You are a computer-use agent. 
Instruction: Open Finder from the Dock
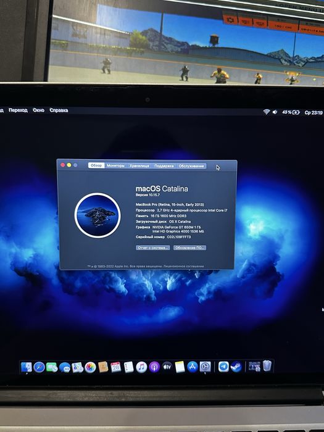(27, 367)
